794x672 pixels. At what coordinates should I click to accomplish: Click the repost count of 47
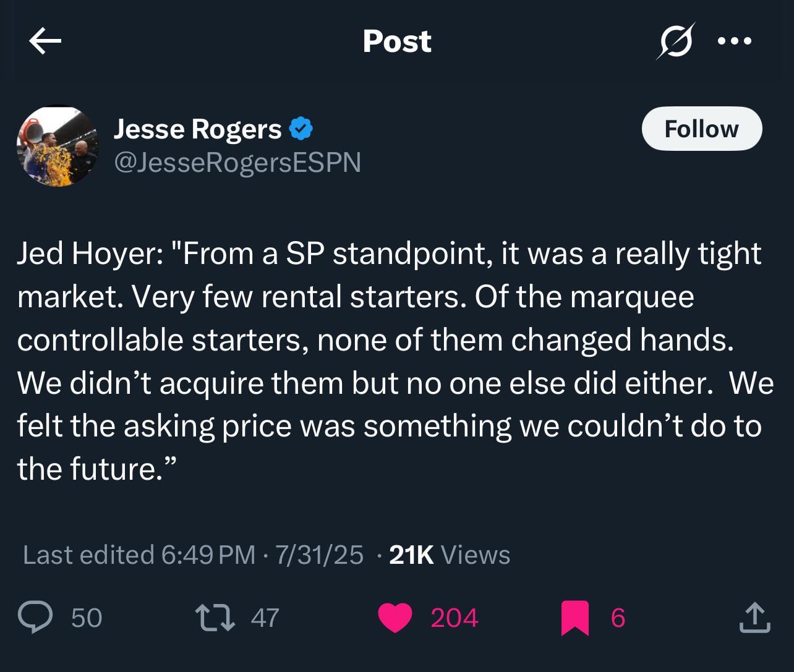[265, 618]
